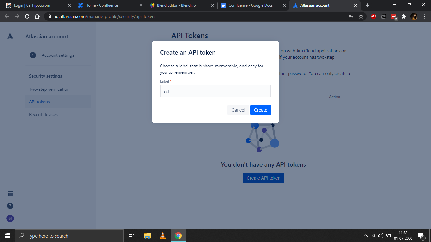Click the site lock icon in address bar
431x242 pixels.
pyautogui.click(x=50, y=16)
